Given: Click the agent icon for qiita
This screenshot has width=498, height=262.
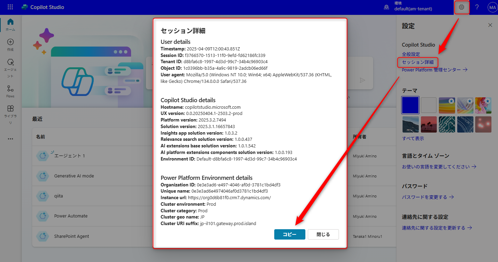Looking at the screenshot, I should pos(43,196).
